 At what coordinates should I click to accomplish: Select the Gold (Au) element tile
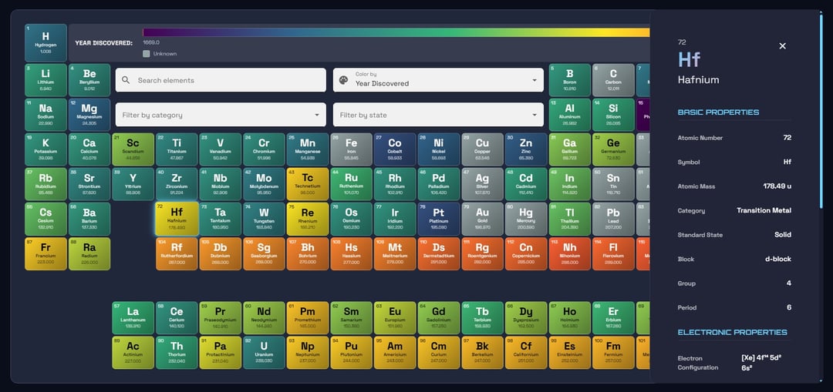(x=482, y=219)
